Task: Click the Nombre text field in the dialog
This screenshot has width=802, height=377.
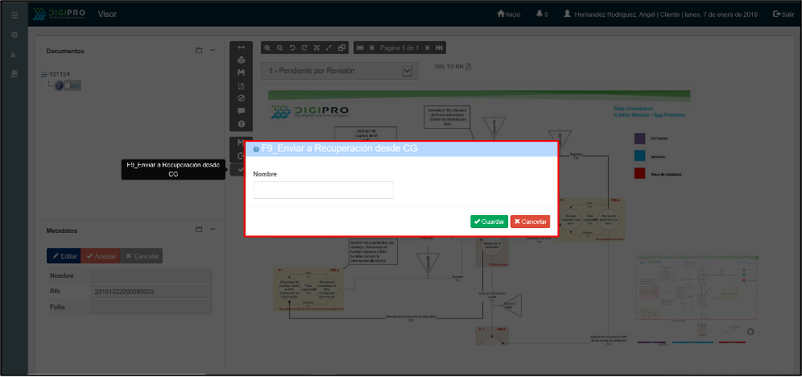Action: pos(323,190)
